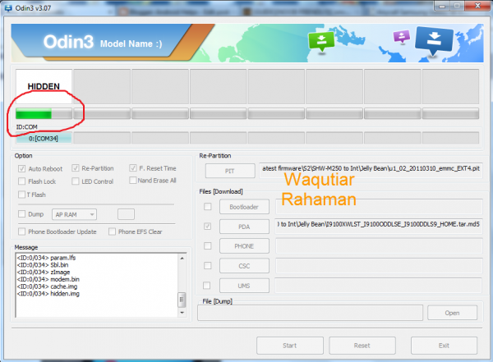Click the Exit button

click(444, 346)
